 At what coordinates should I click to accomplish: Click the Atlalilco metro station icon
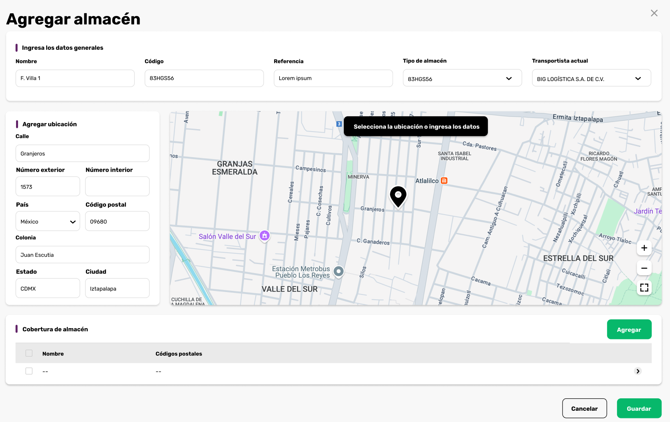click(444, 181)
